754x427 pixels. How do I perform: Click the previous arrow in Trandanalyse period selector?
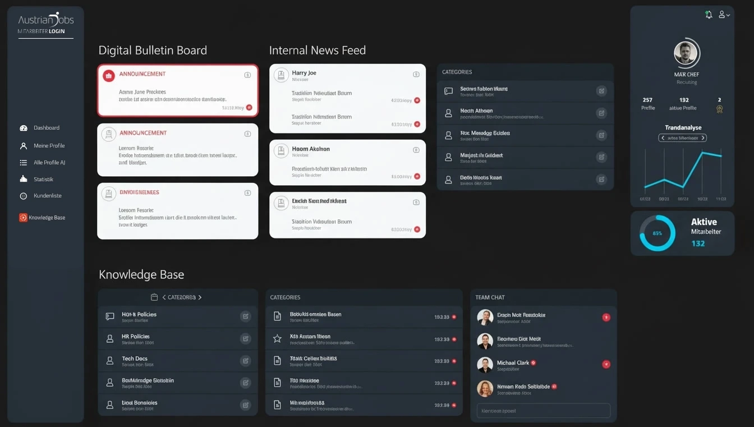663,138
